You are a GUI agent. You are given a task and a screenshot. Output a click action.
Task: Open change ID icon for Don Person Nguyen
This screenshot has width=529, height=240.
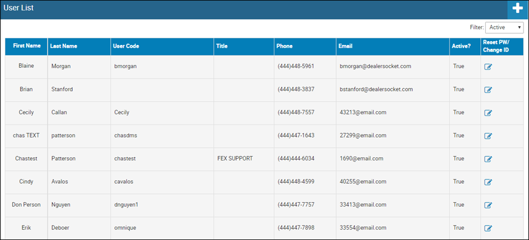pos(488,205)
